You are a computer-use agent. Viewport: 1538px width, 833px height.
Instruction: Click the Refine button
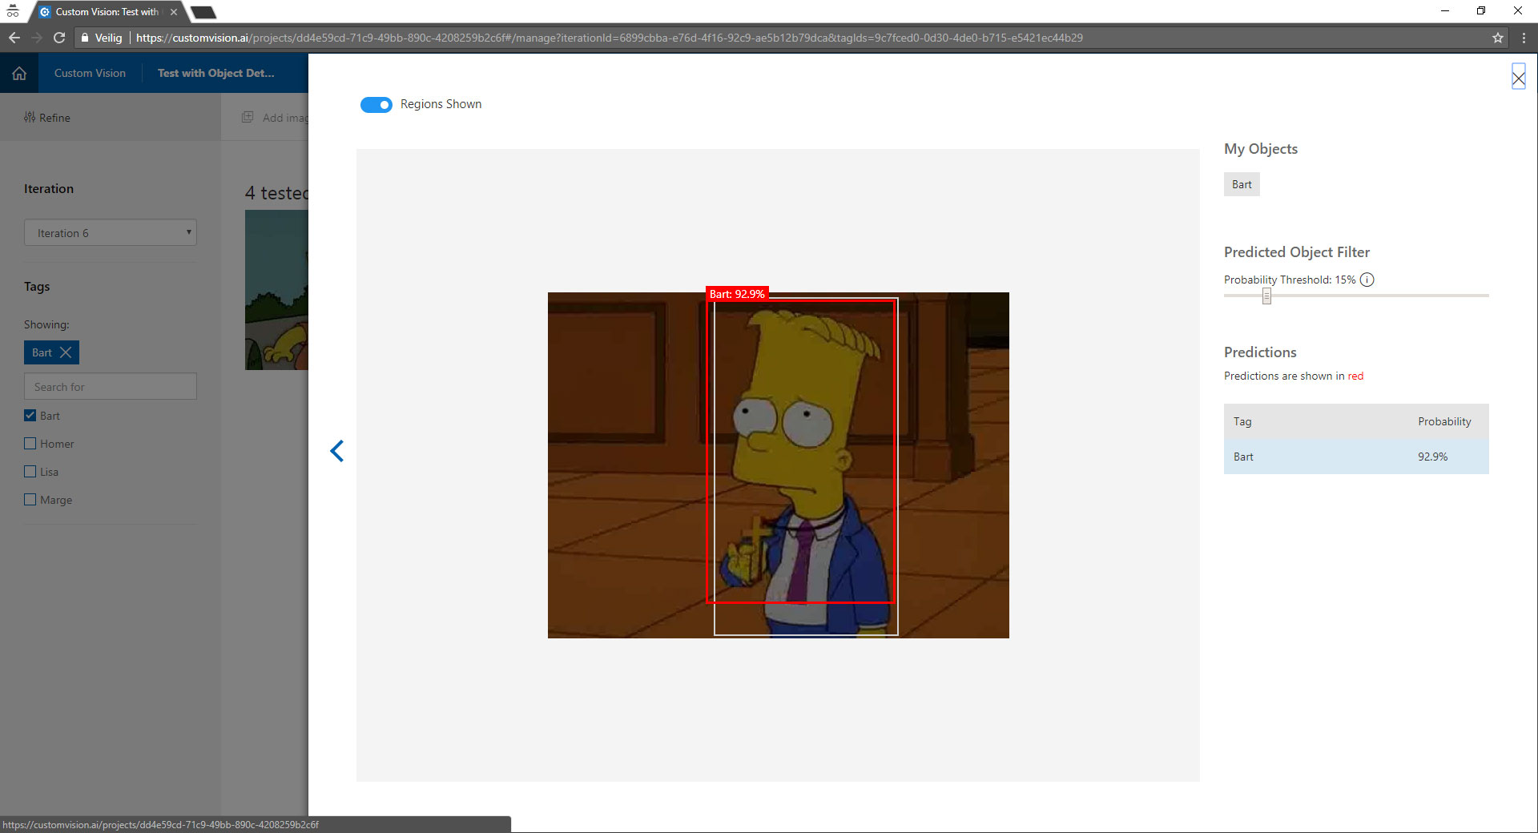click(47, 117)
